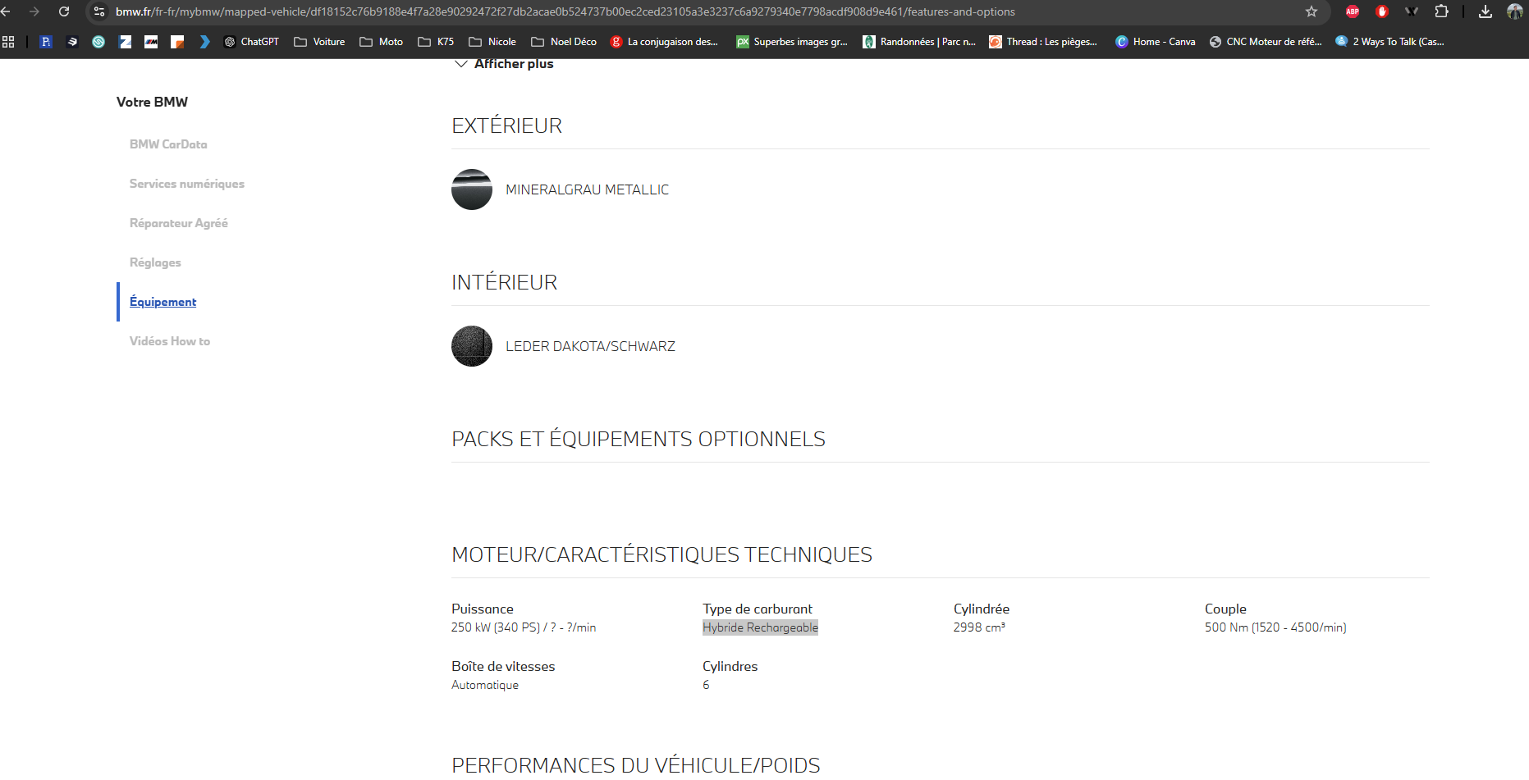
Task: Open the blue P bookmark icon
Action: coord(46,42)
